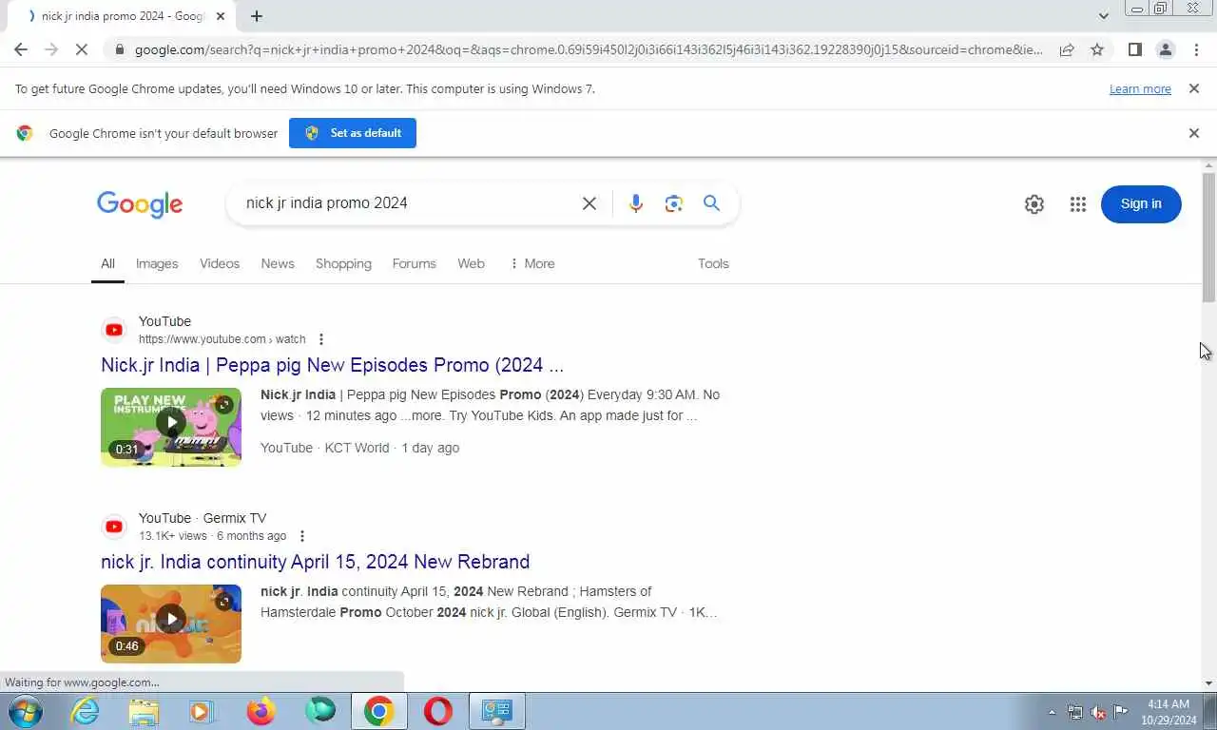Open media player icon in taskbar

click(x=202, y=711)
